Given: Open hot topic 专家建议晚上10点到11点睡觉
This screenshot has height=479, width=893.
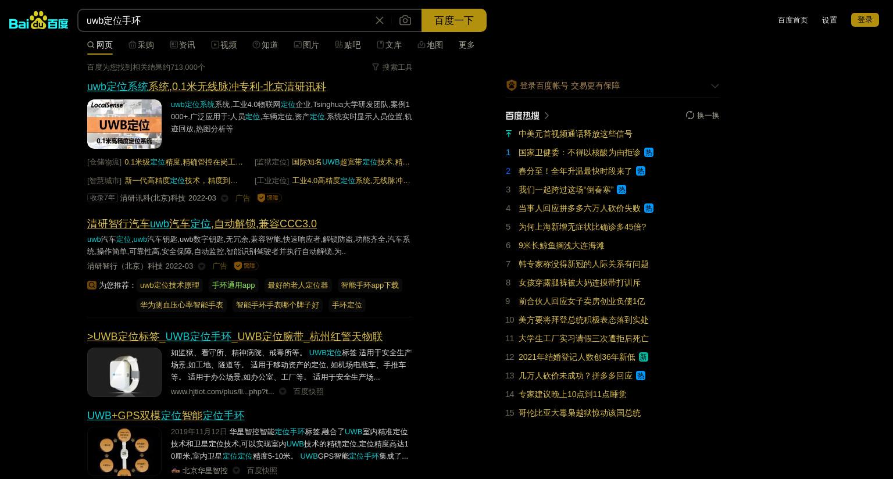Looking at the screenshot, I should (x=572, y=395).
